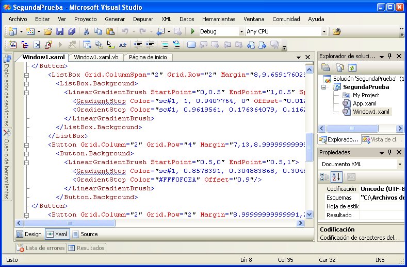The image size is (407, 267).
Task: Open the Vista de clases tab
Action: pyautogui.click(x=382, y=139)
